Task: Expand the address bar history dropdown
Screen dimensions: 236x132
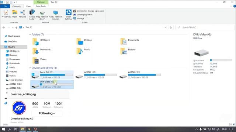Action: click(166, 27)
